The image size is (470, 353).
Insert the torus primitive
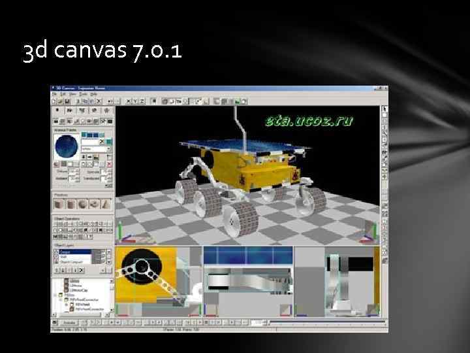tap(94, 205)
